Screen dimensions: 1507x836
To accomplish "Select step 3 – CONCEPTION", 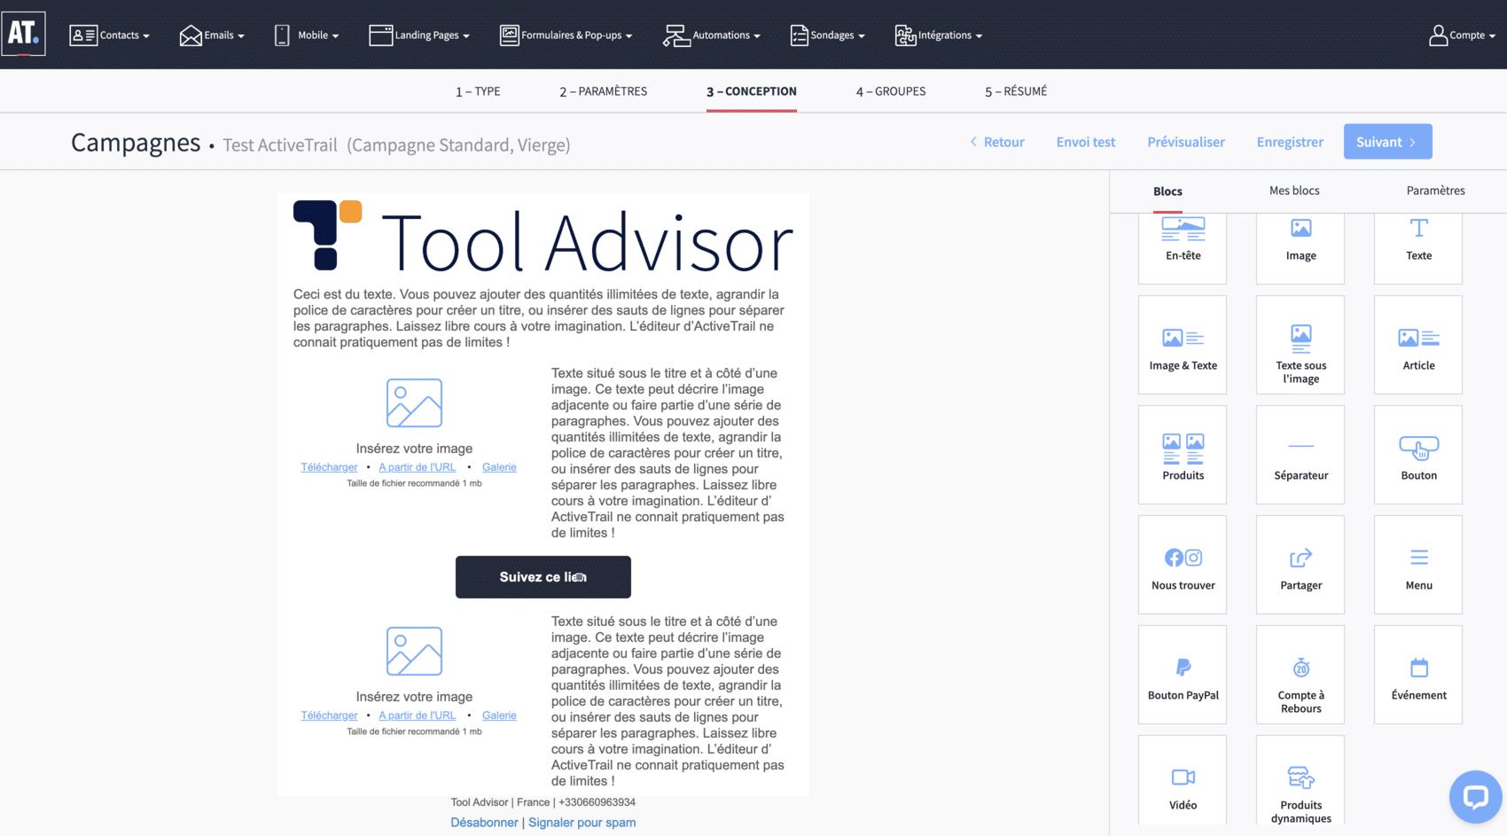I will [752, 91].
